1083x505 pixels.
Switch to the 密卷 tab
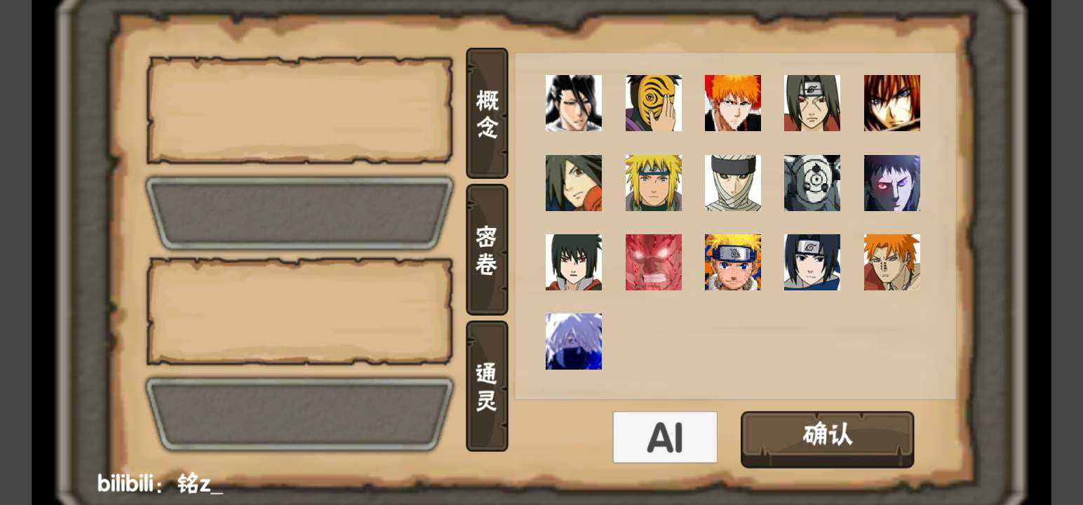click(487, 250)
